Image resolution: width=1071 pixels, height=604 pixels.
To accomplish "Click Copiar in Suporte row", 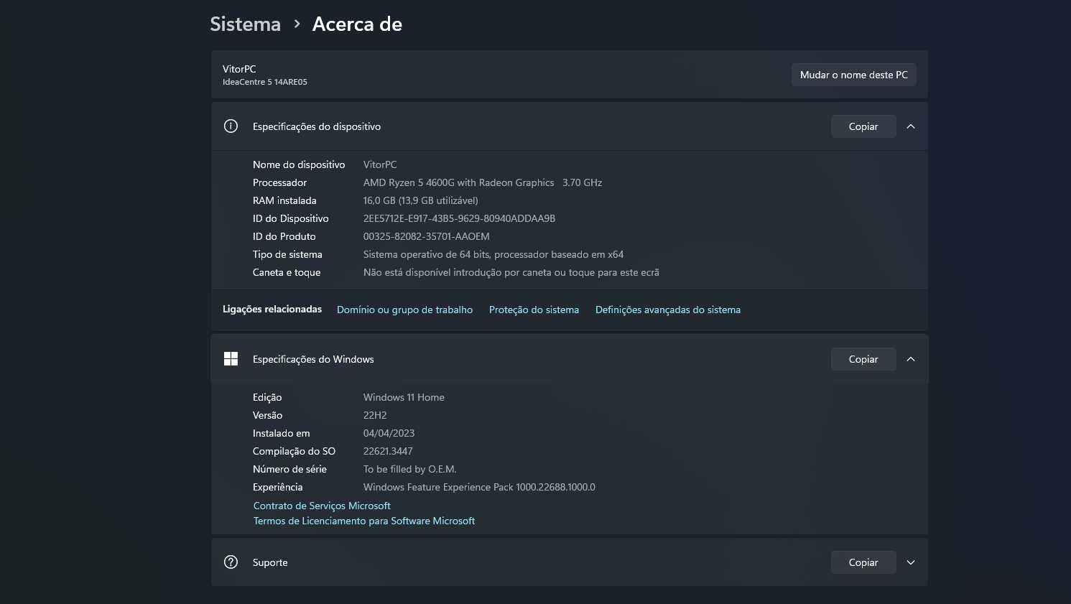I will tap(863, 562).
